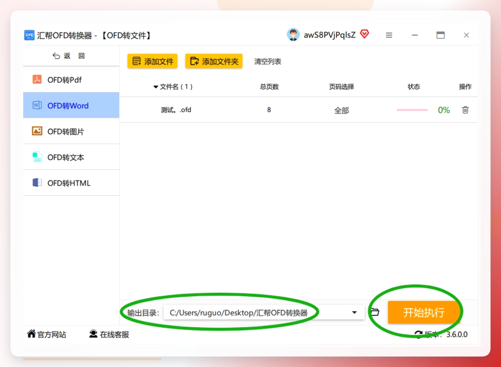The image size is (501, 367).
Task: Change page selection 全部 for 测试。.ofd
Action: [x=341, y=111]
